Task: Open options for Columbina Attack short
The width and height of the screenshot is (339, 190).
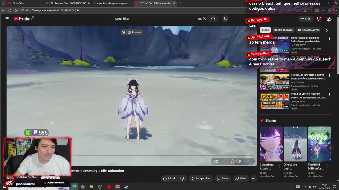Action: [x=280, y=166]
